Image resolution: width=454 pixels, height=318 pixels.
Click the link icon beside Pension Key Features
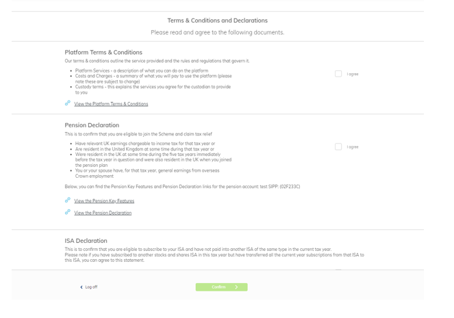tap(68, 200)
